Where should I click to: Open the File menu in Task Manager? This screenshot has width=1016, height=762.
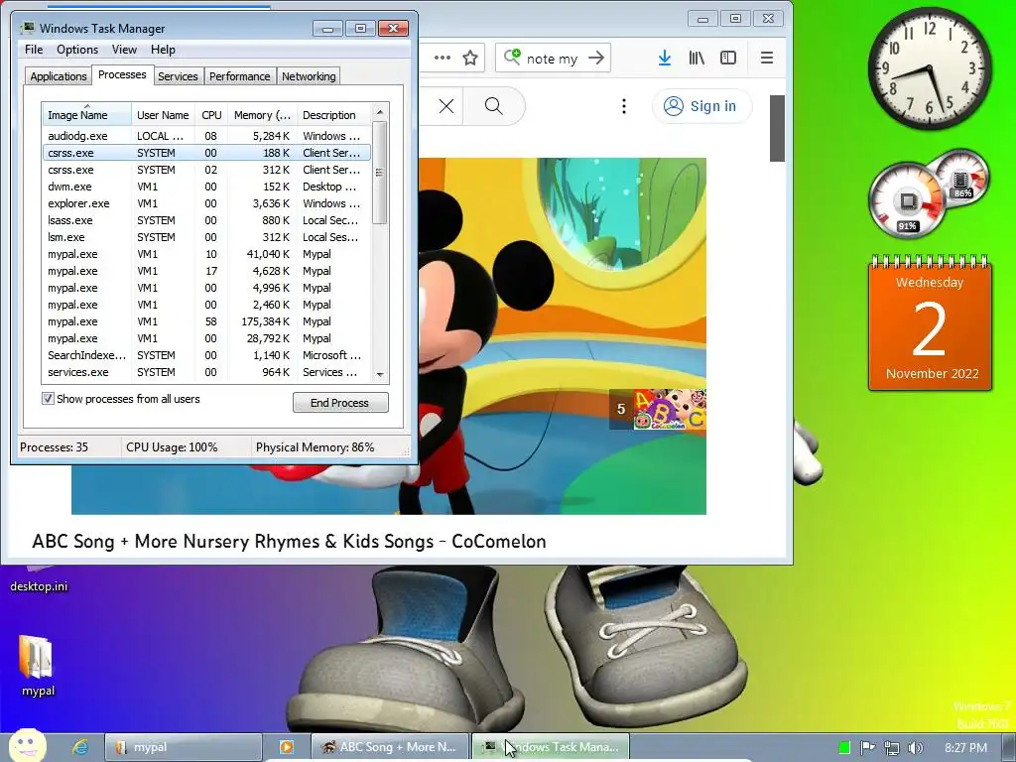(x=34, y=50)
